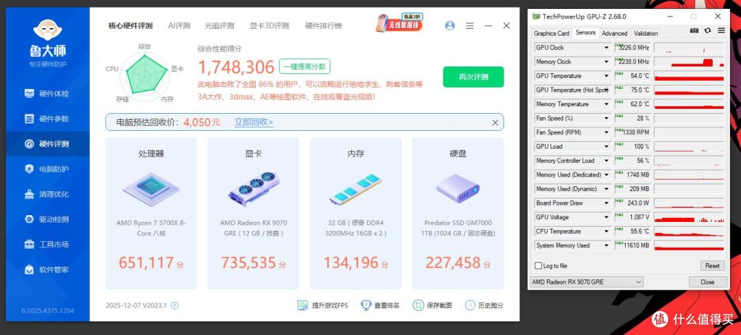The height and width of the screenshot is (335, 741).
Task: Click the GPU Temperature history graph
Action: (689, 76)
